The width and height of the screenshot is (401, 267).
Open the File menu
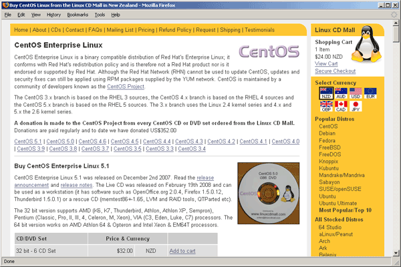point(7,15)
